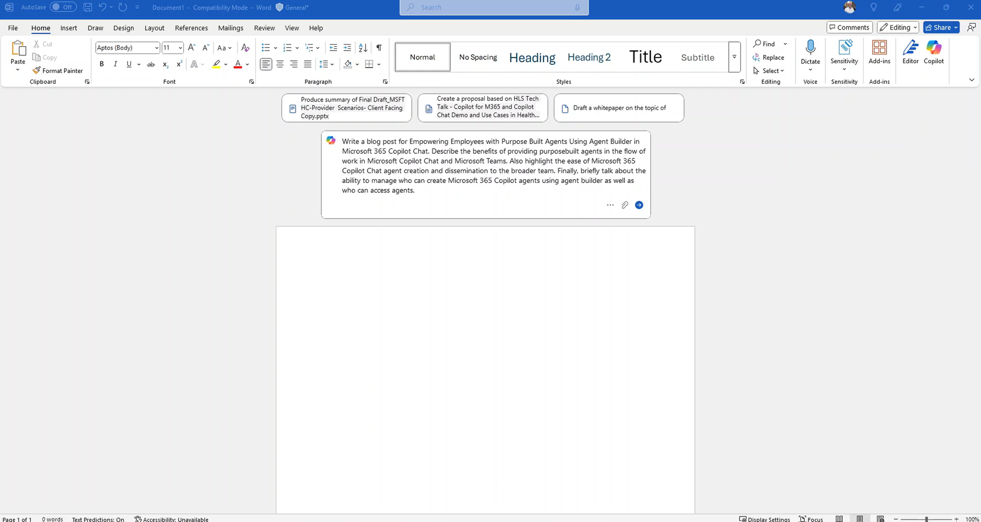
Task: Collapse the ribbon with chevron
Action: [971, 80]
